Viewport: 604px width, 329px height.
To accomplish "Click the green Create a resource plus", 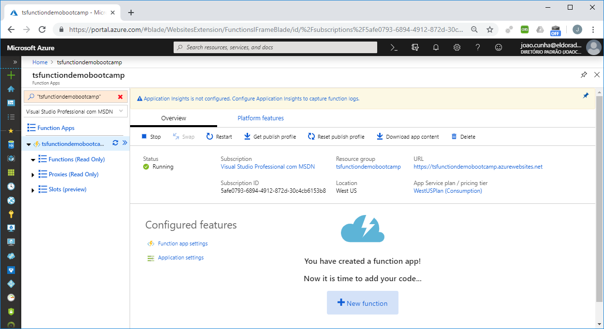I will pos(11,75).
